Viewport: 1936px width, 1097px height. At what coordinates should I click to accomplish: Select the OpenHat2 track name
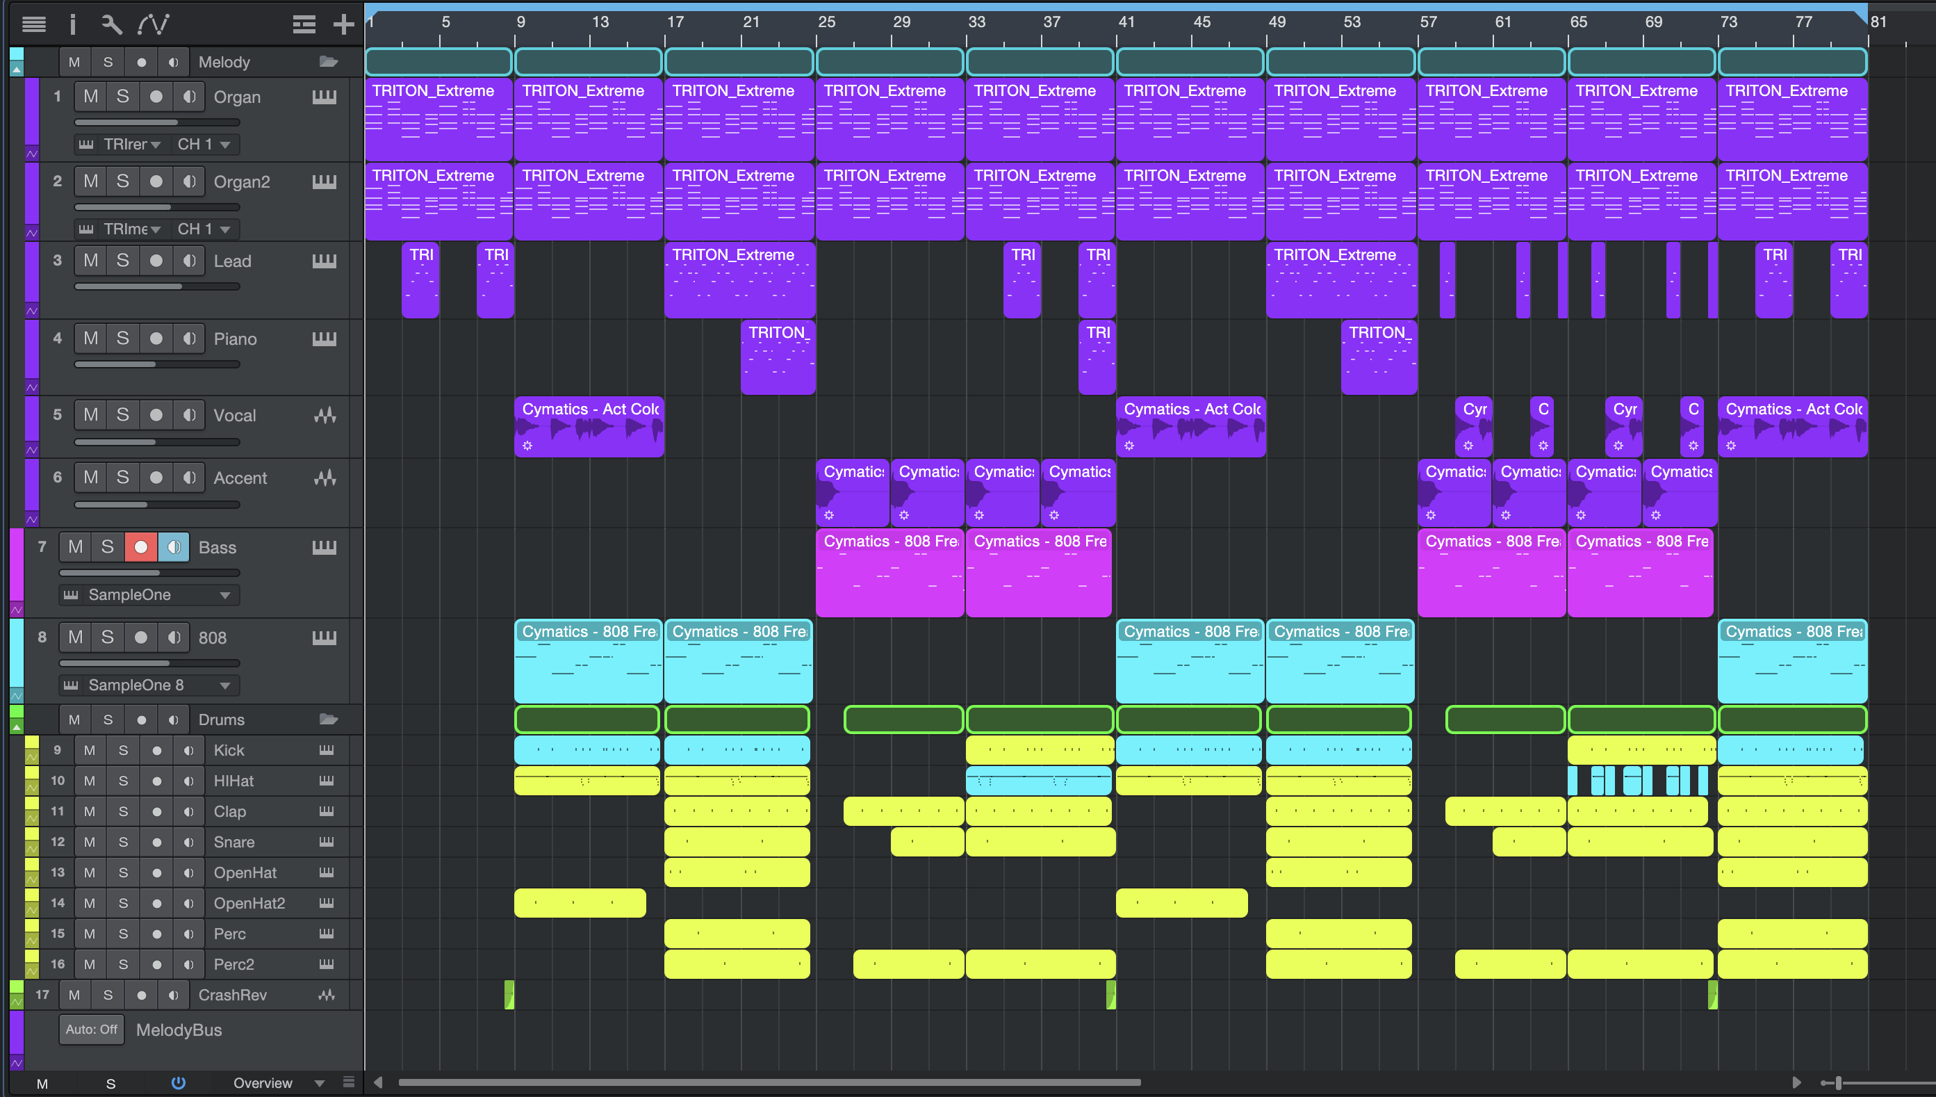[249, 902]
